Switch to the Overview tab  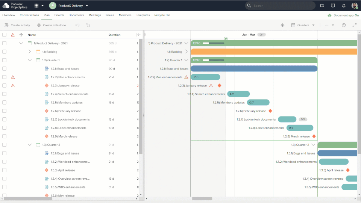[x=9, y=15]
